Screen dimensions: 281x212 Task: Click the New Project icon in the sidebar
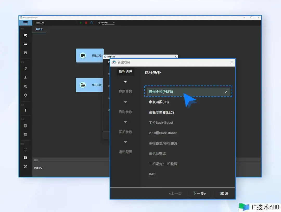(25, 35)
